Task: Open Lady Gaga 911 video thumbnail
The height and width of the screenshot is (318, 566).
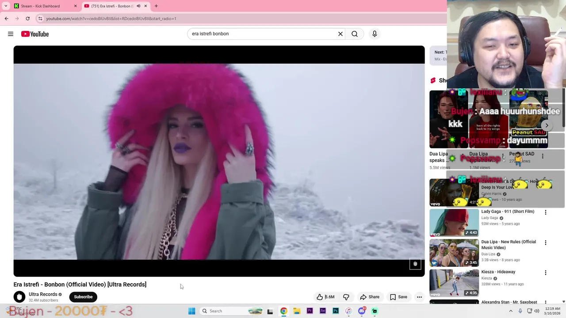Action: click(454, 223)
